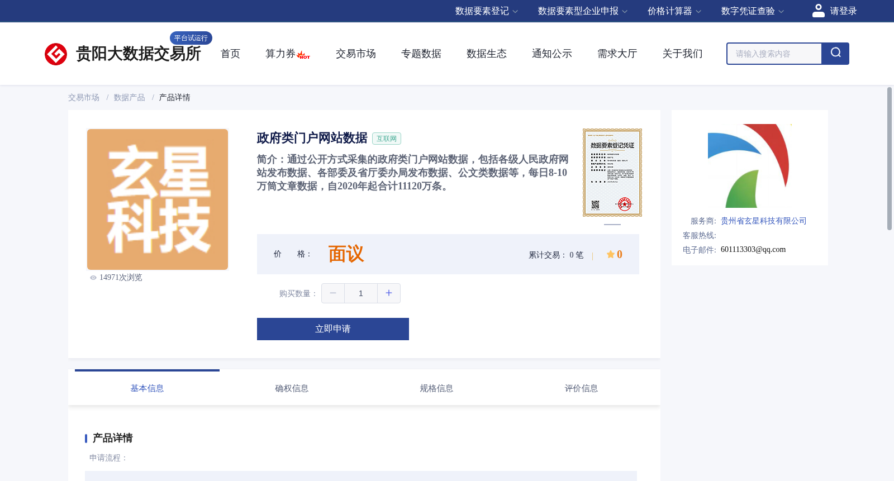Click the 产品详情 section heading
The image size is (894, 481).
(x=112, y=438)
